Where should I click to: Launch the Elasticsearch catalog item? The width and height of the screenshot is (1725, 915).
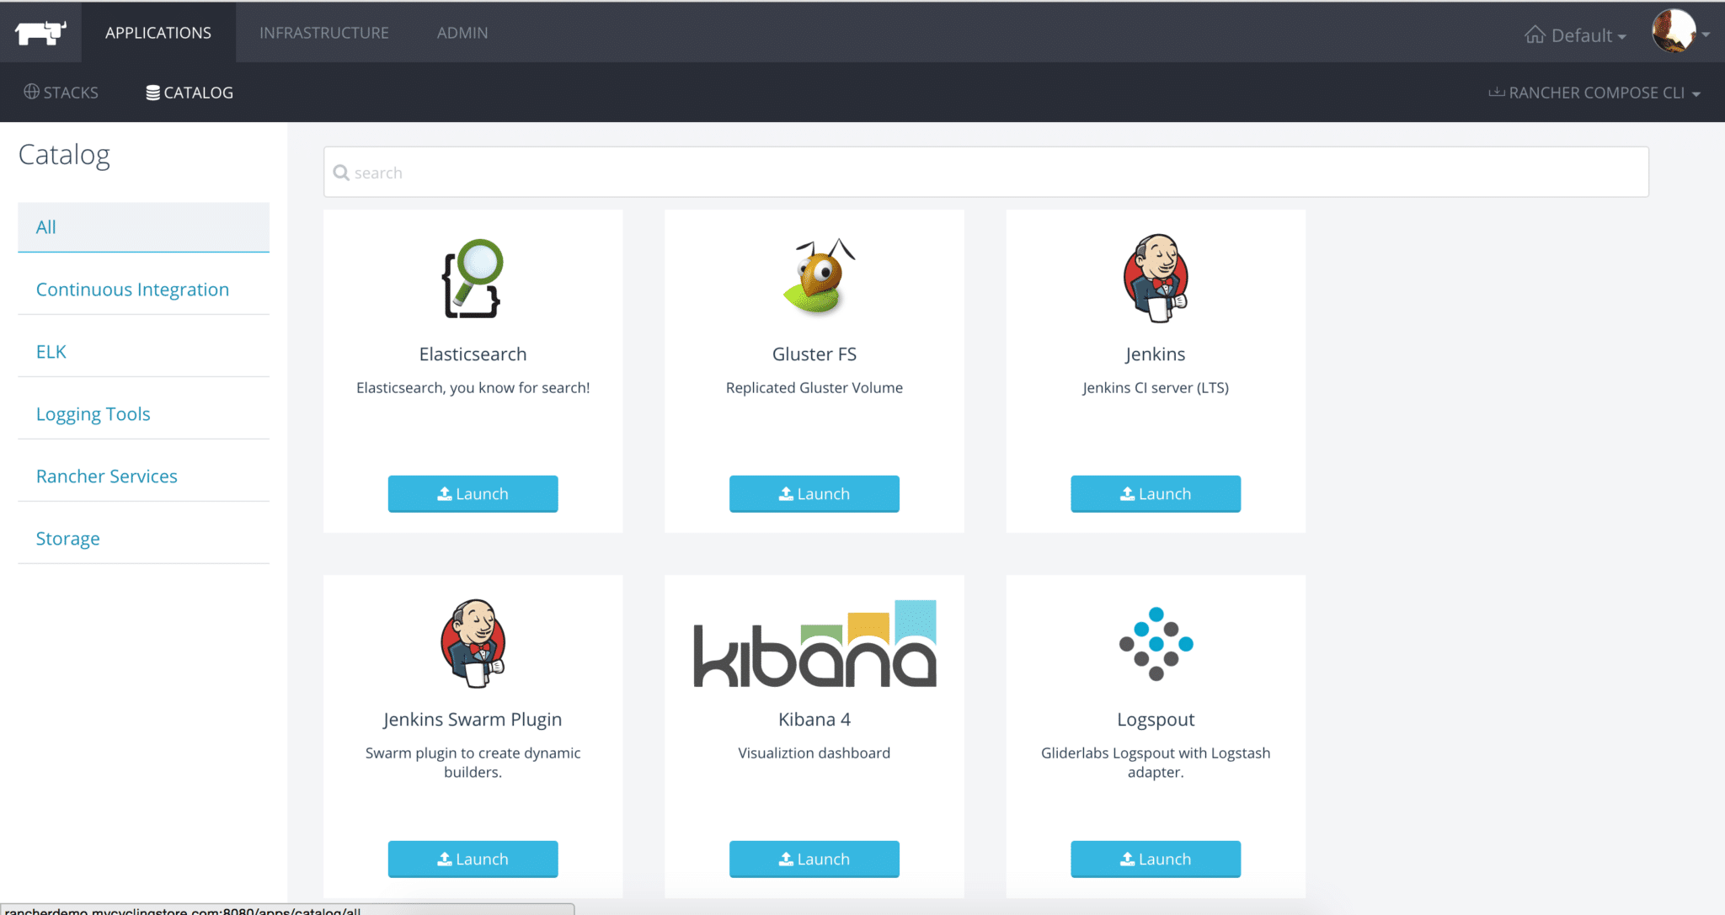click(473, 494)
